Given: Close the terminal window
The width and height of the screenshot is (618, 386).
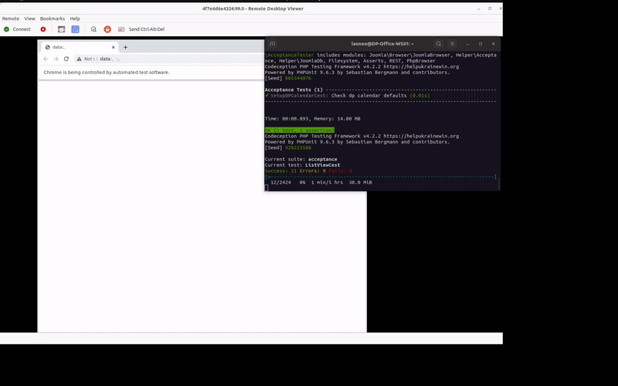Looking at the screenshot, I should pyautogui.click(x=493, y=44).
